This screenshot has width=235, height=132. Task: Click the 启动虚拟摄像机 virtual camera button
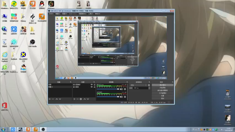pyautogui.click(x=163, y=90)
